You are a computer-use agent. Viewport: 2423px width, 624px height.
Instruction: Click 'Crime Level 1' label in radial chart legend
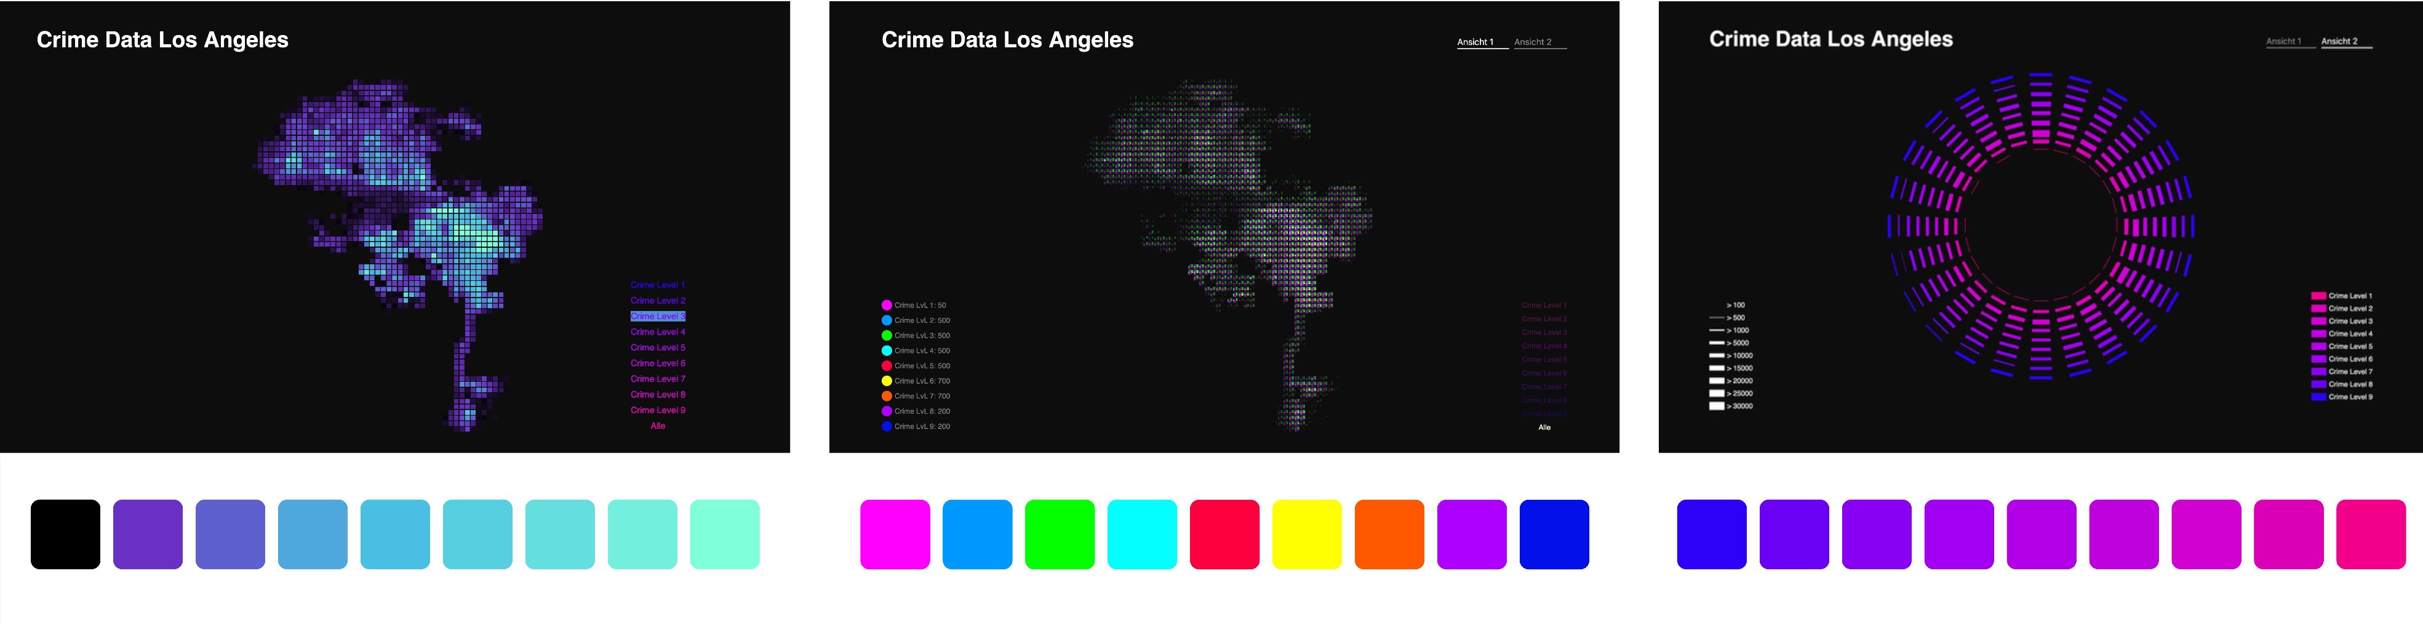coord(2350,296)
